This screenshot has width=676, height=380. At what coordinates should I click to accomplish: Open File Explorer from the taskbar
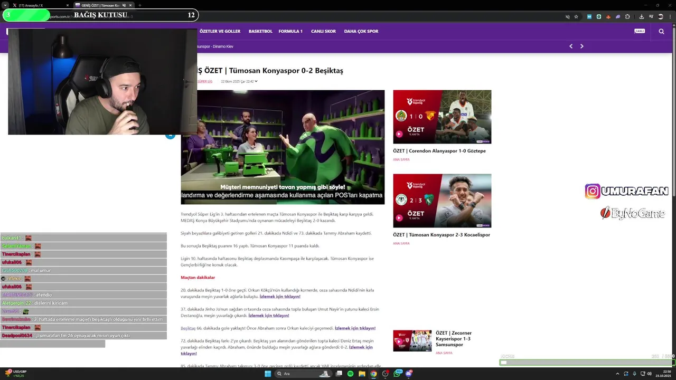362,374
